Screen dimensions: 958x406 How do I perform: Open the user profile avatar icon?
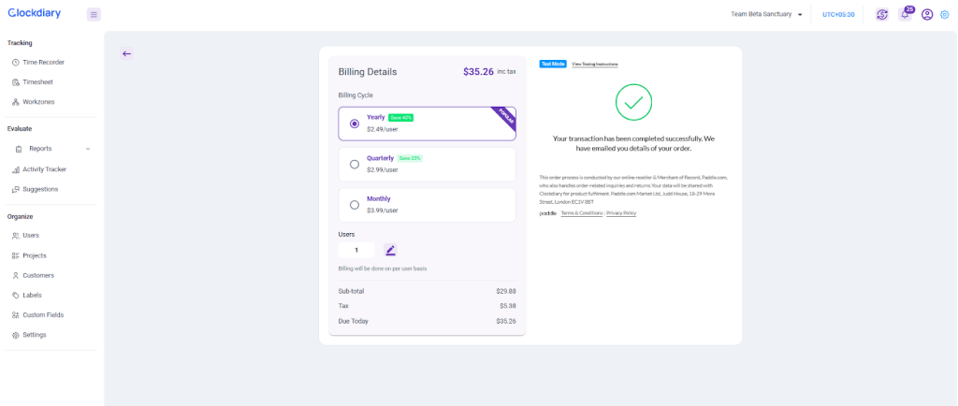(x=927, y=15)
